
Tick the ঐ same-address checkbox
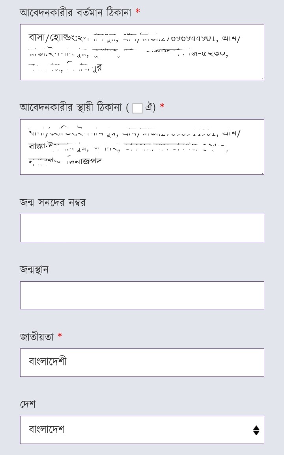click(x=137, y=108)
